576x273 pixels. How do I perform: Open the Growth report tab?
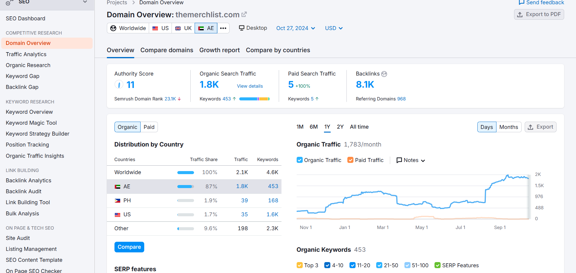pos(220,50)
